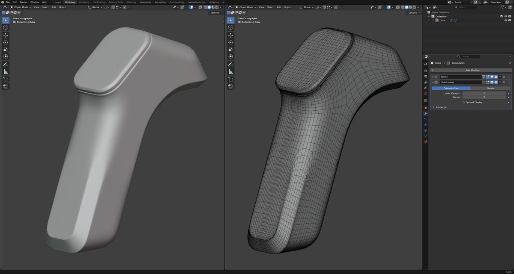The image size is (514, 274).
Task: Expand the Advanced section
Action: pyautogui.click(x=440, y=107)
